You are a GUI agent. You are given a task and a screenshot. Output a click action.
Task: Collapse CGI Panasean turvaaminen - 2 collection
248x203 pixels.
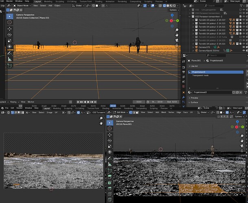(189, 17)
